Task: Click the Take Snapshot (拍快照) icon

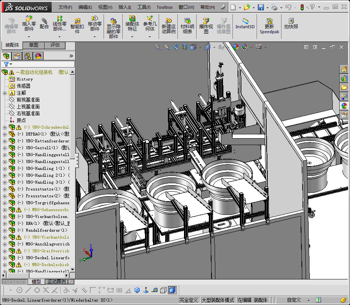Action: (x=291, y=23)
